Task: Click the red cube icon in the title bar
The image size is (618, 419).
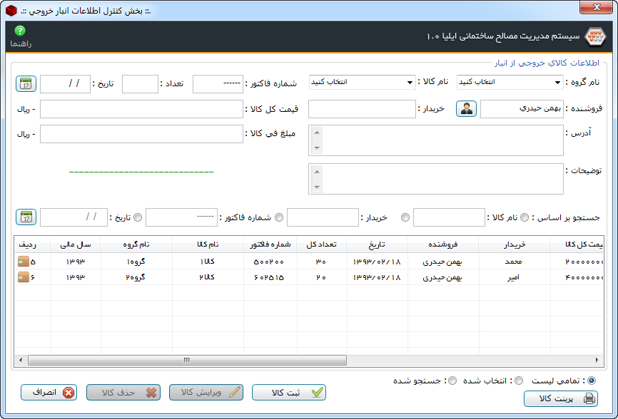Action: [11, 11]
